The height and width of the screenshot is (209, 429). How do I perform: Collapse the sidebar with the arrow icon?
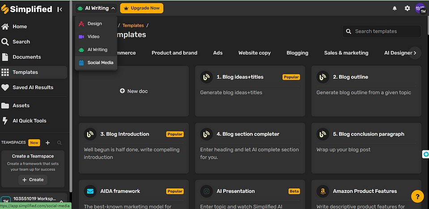60,9
